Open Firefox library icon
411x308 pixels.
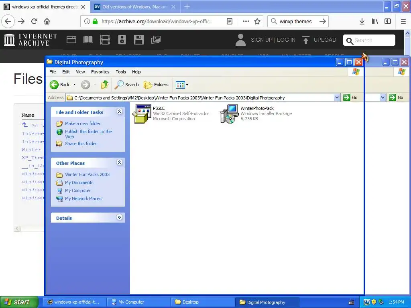(x=375, y=22)
